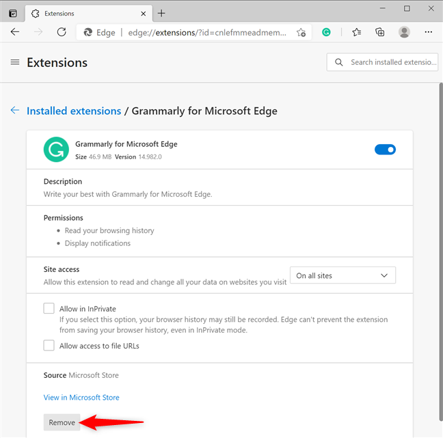The image size is (443, 438).
Task: Maximize the browser window
Action: [x=407, y=8]
